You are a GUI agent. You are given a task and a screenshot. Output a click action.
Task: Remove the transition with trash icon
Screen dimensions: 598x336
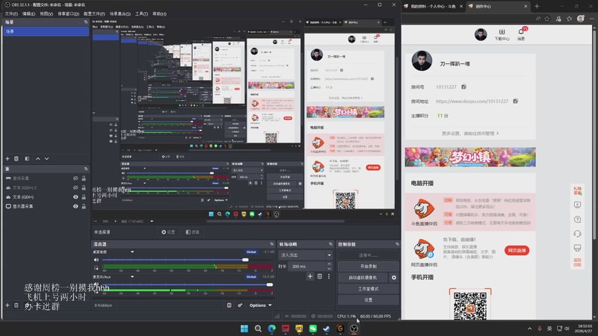point(320,276)
